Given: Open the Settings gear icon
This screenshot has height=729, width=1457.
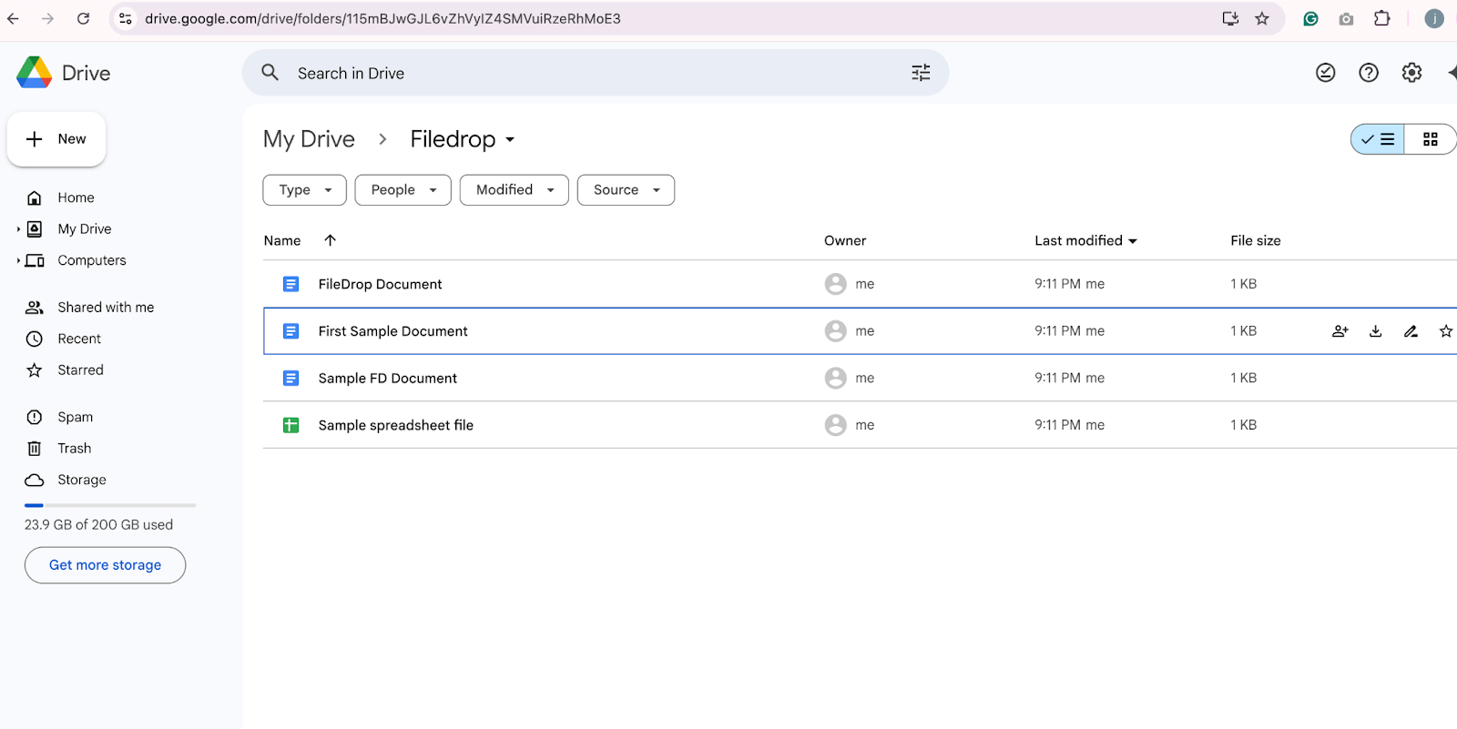Looking at the screenshot, I should coord(1411,73).
